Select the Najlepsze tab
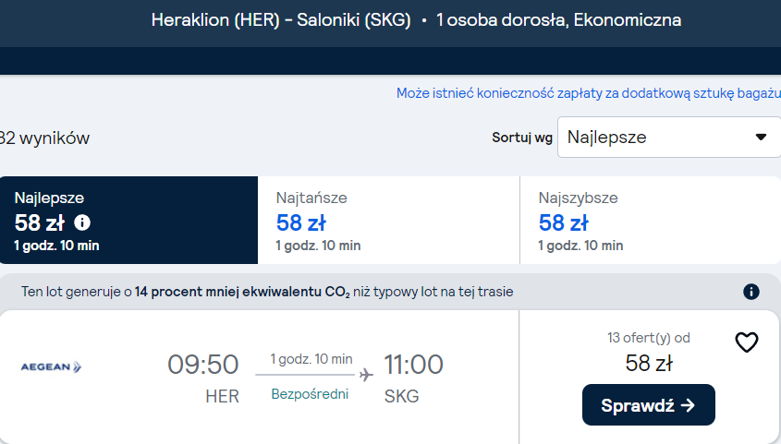Viewport: 781px width, 444px height. tap(129, 221)
